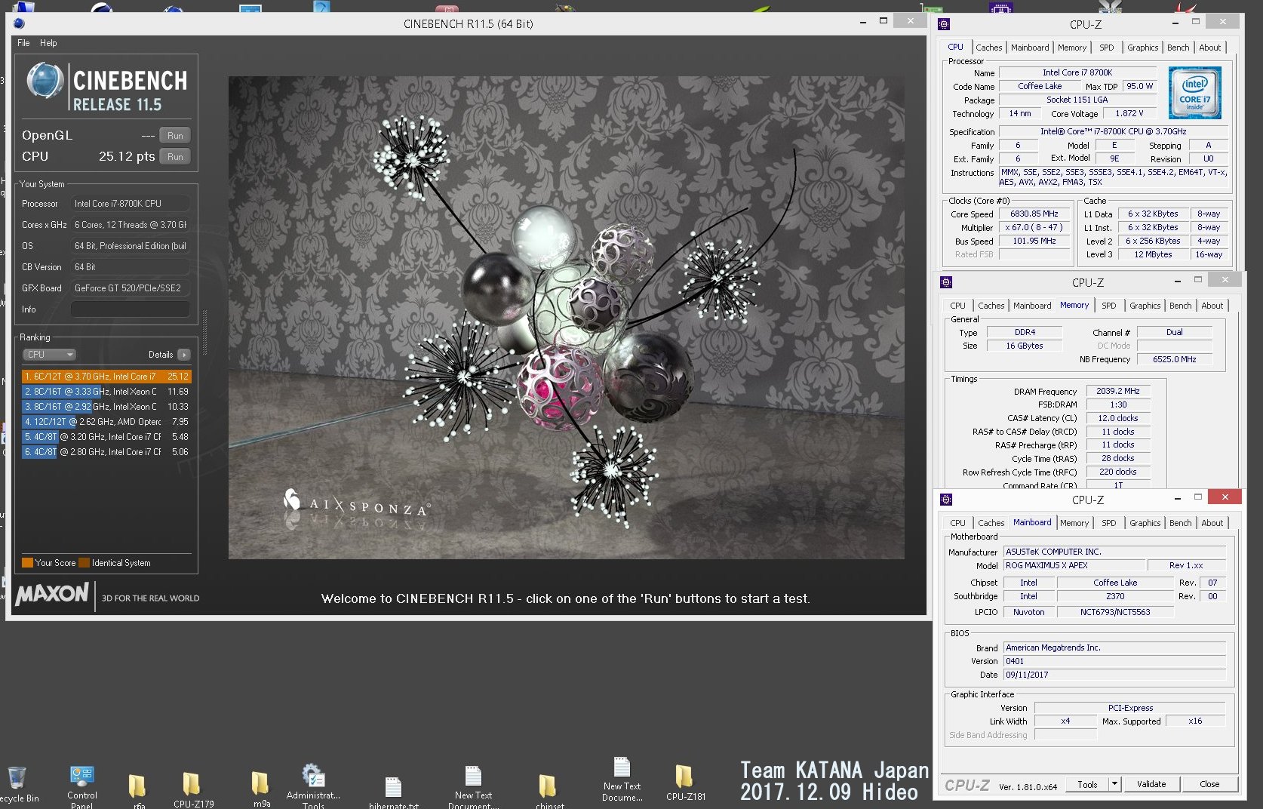Screen dimensions: 1263x809
Task: Run the CPU benchmark test
Action: tap(175, 157)
